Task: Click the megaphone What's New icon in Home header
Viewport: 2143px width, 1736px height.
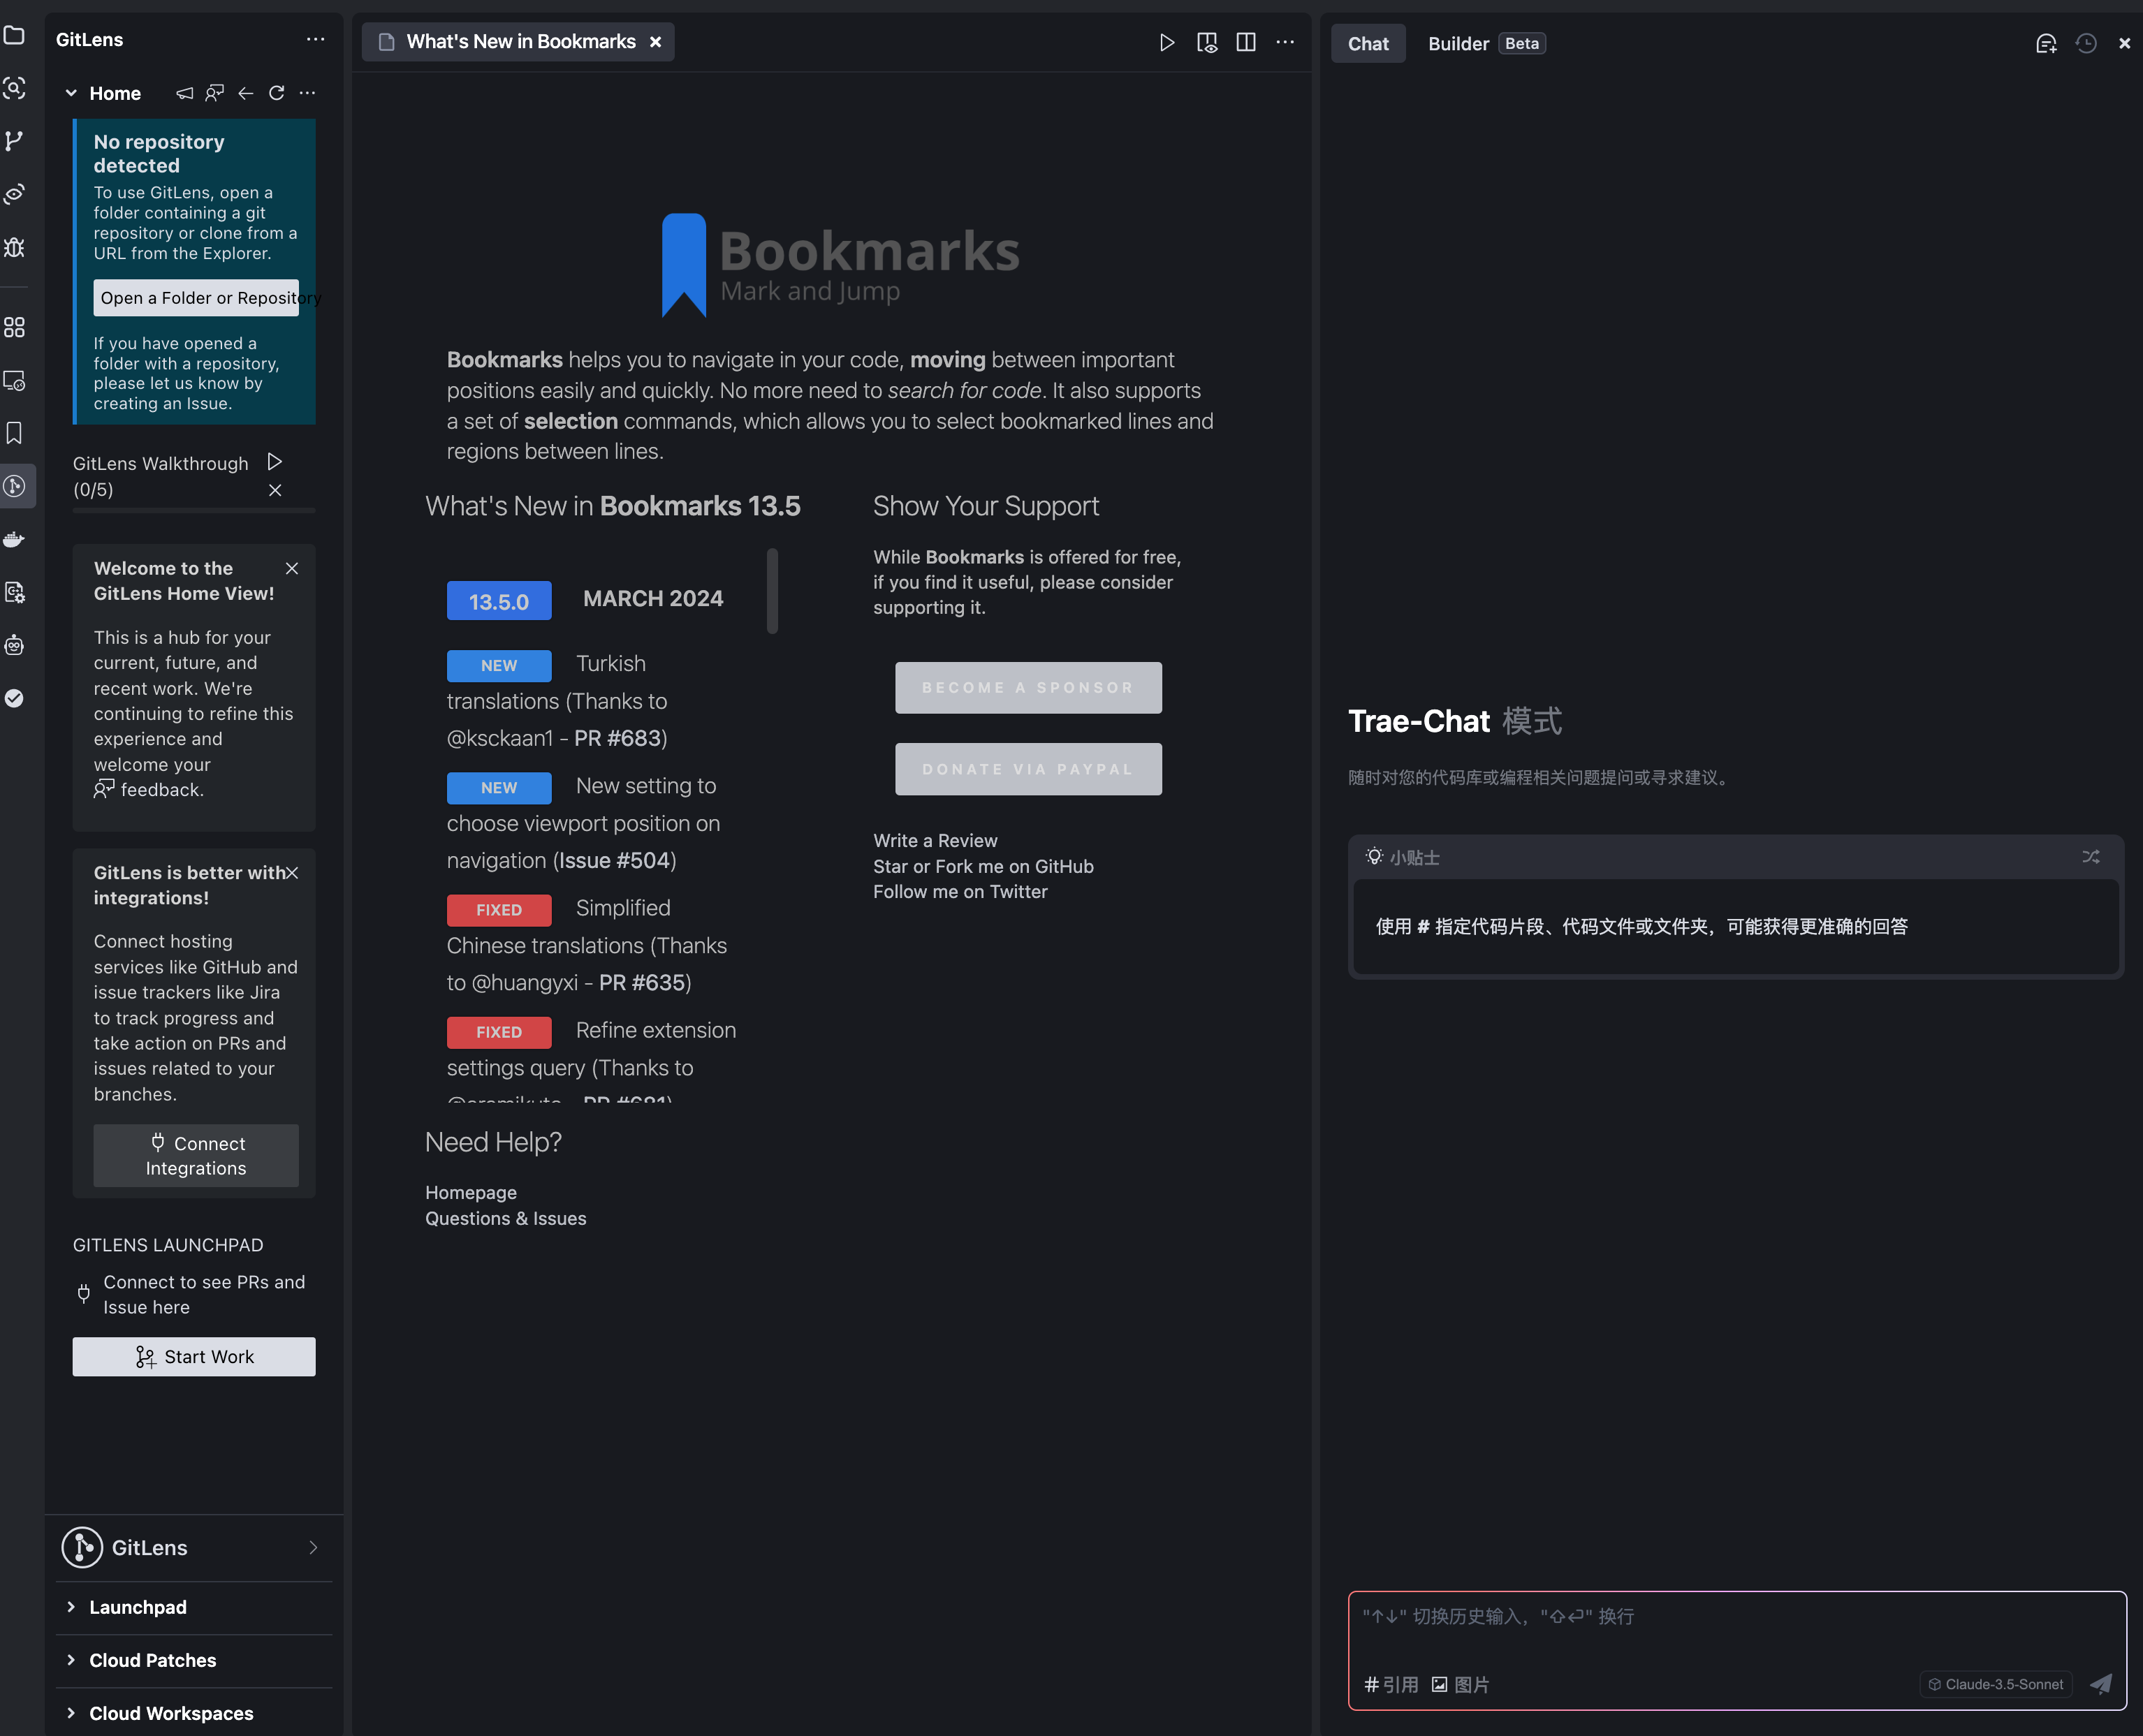Action: [x=184, y=93]
